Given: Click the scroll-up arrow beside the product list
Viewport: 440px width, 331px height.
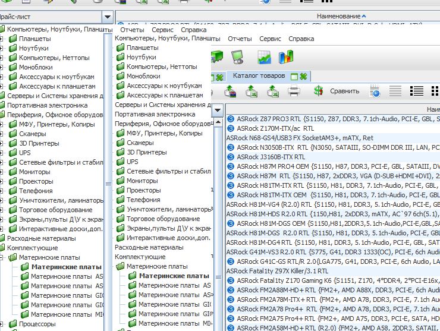Looking at the screenshot, I should tap(218, 122).
